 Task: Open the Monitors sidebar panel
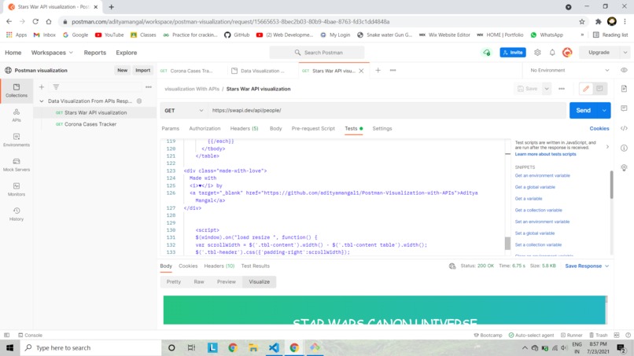pos(17,189)
